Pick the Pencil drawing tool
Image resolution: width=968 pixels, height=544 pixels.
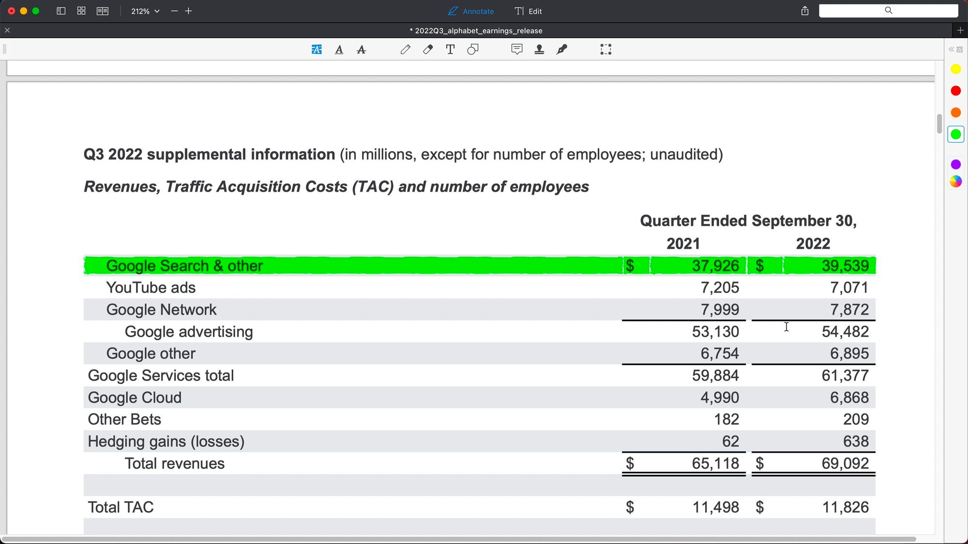pyautogui.click(x=406, y=49)
